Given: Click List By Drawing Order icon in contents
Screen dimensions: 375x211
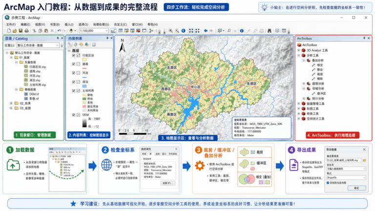Looking at the screenshot, I should tap(70, 44).
